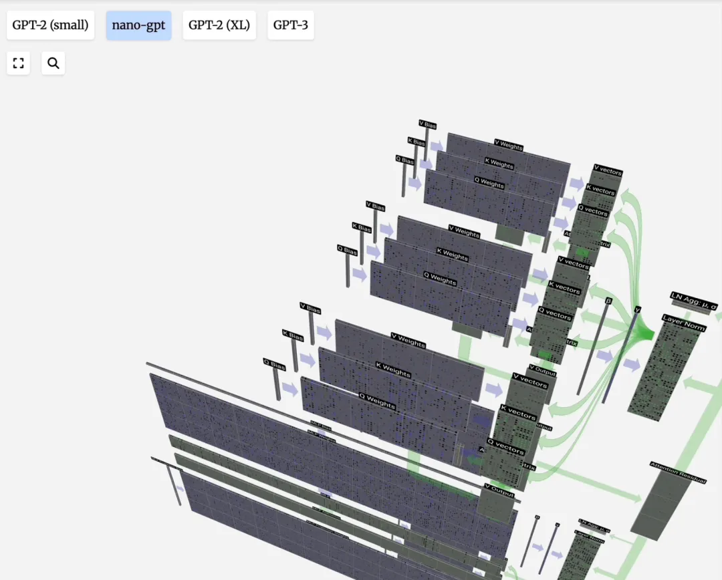Select the GPT-2 (XL) model
This screenshot has width=722, height=580.
[x=219, y=25]
